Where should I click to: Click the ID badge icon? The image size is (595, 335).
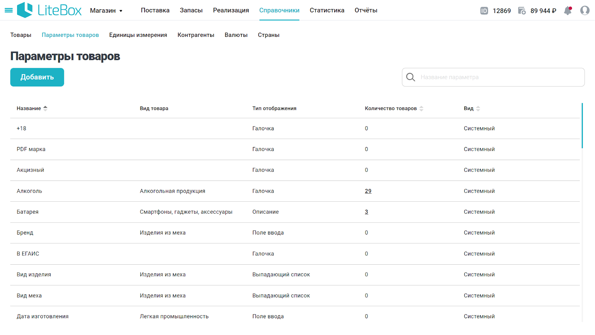pyautogui.click(x=484, y=11)
